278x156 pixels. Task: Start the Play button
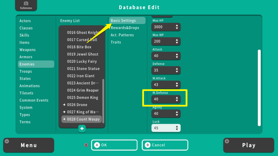(249, 145)
